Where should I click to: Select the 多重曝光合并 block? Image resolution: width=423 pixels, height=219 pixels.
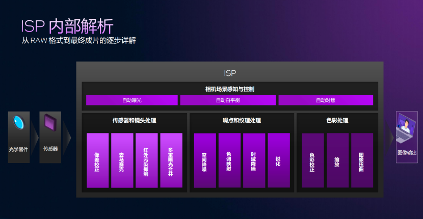pyautogui.click(x=171, y=160)
